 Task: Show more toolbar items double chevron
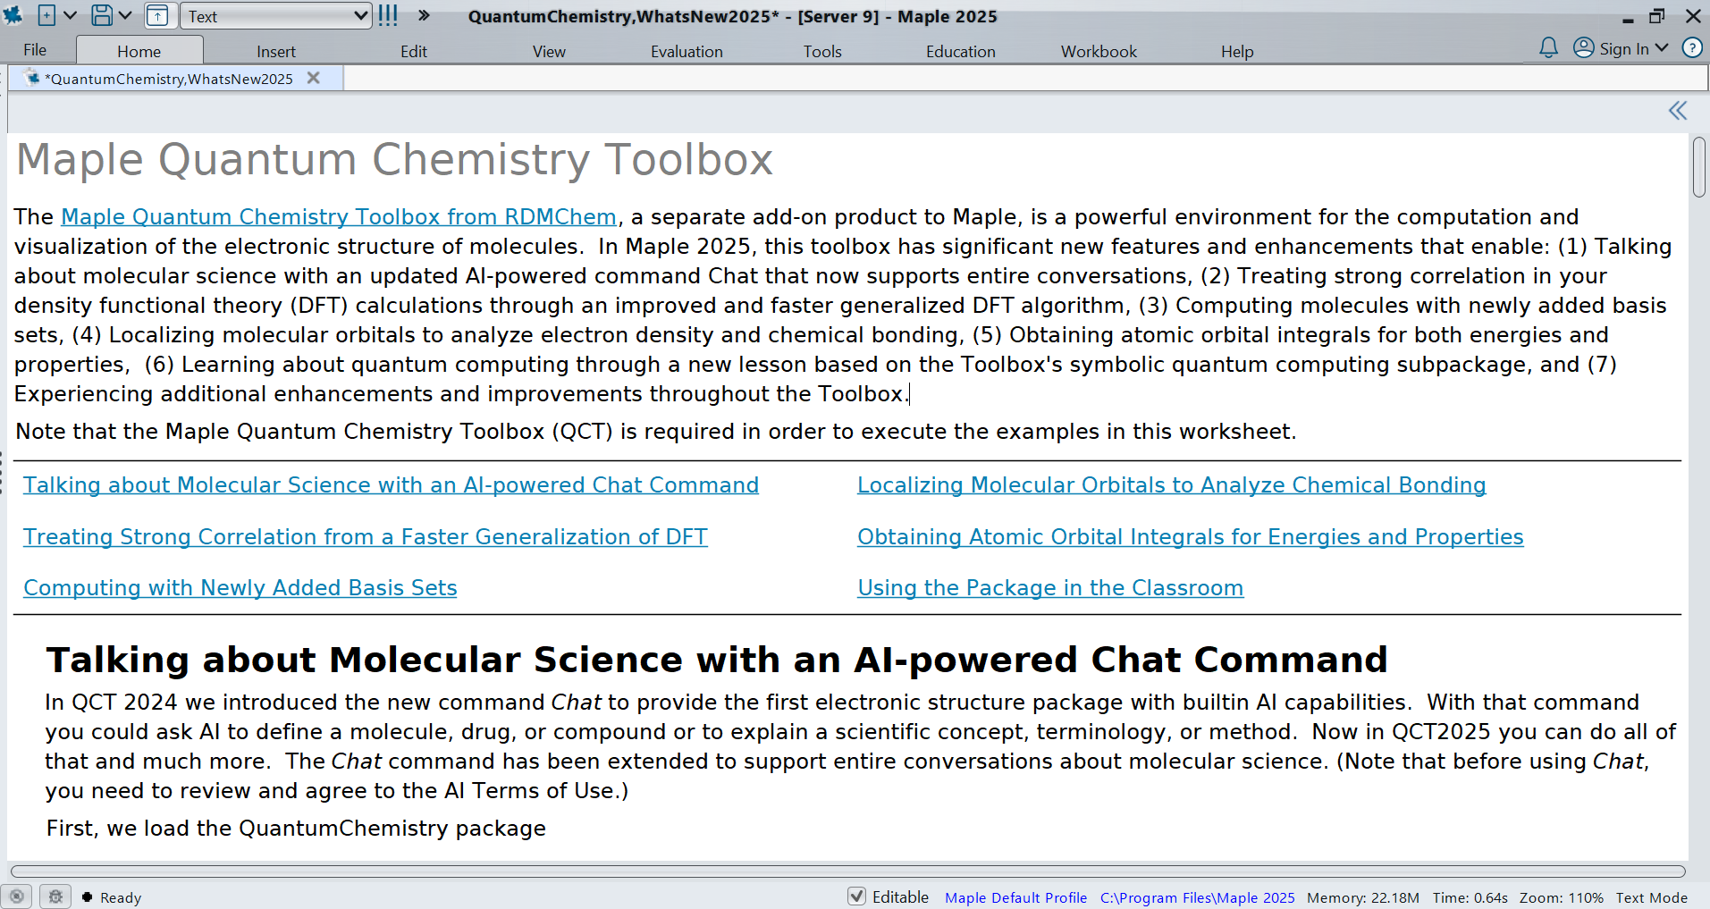[x=424, y=15]
